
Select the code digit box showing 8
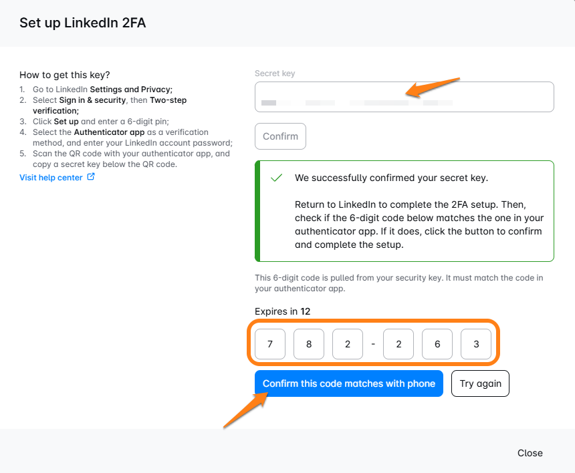tap(309, 344)
